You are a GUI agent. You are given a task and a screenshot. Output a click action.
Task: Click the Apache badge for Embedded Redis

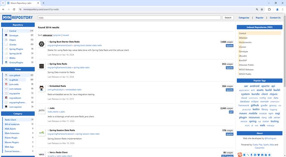(x=230, y=90)
